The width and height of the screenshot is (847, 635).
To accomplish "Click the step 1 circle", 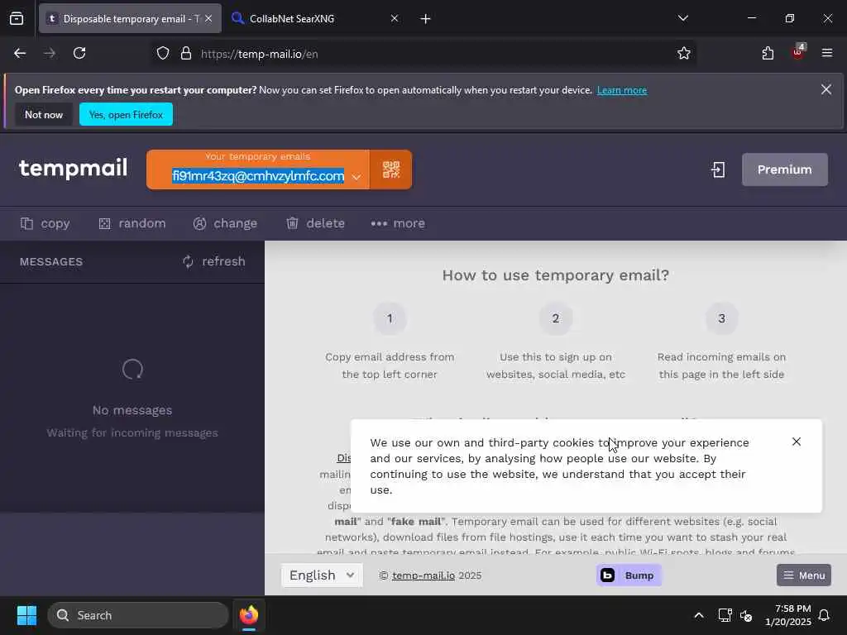I will 390,318.
